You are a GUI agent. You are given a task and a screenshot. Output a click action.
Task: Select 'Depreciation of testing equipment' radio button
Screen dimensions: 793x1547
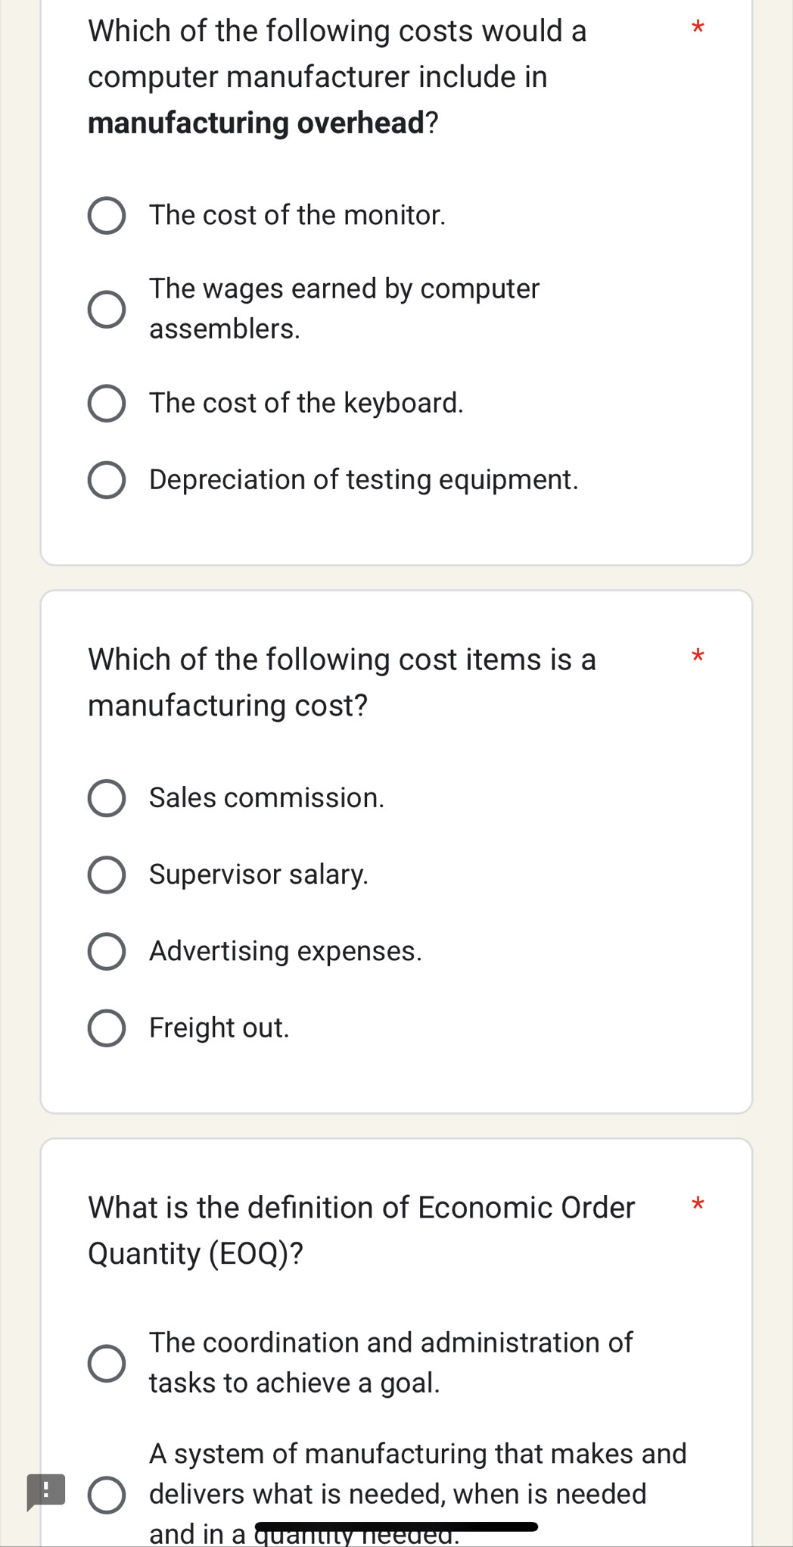[107, 480]
